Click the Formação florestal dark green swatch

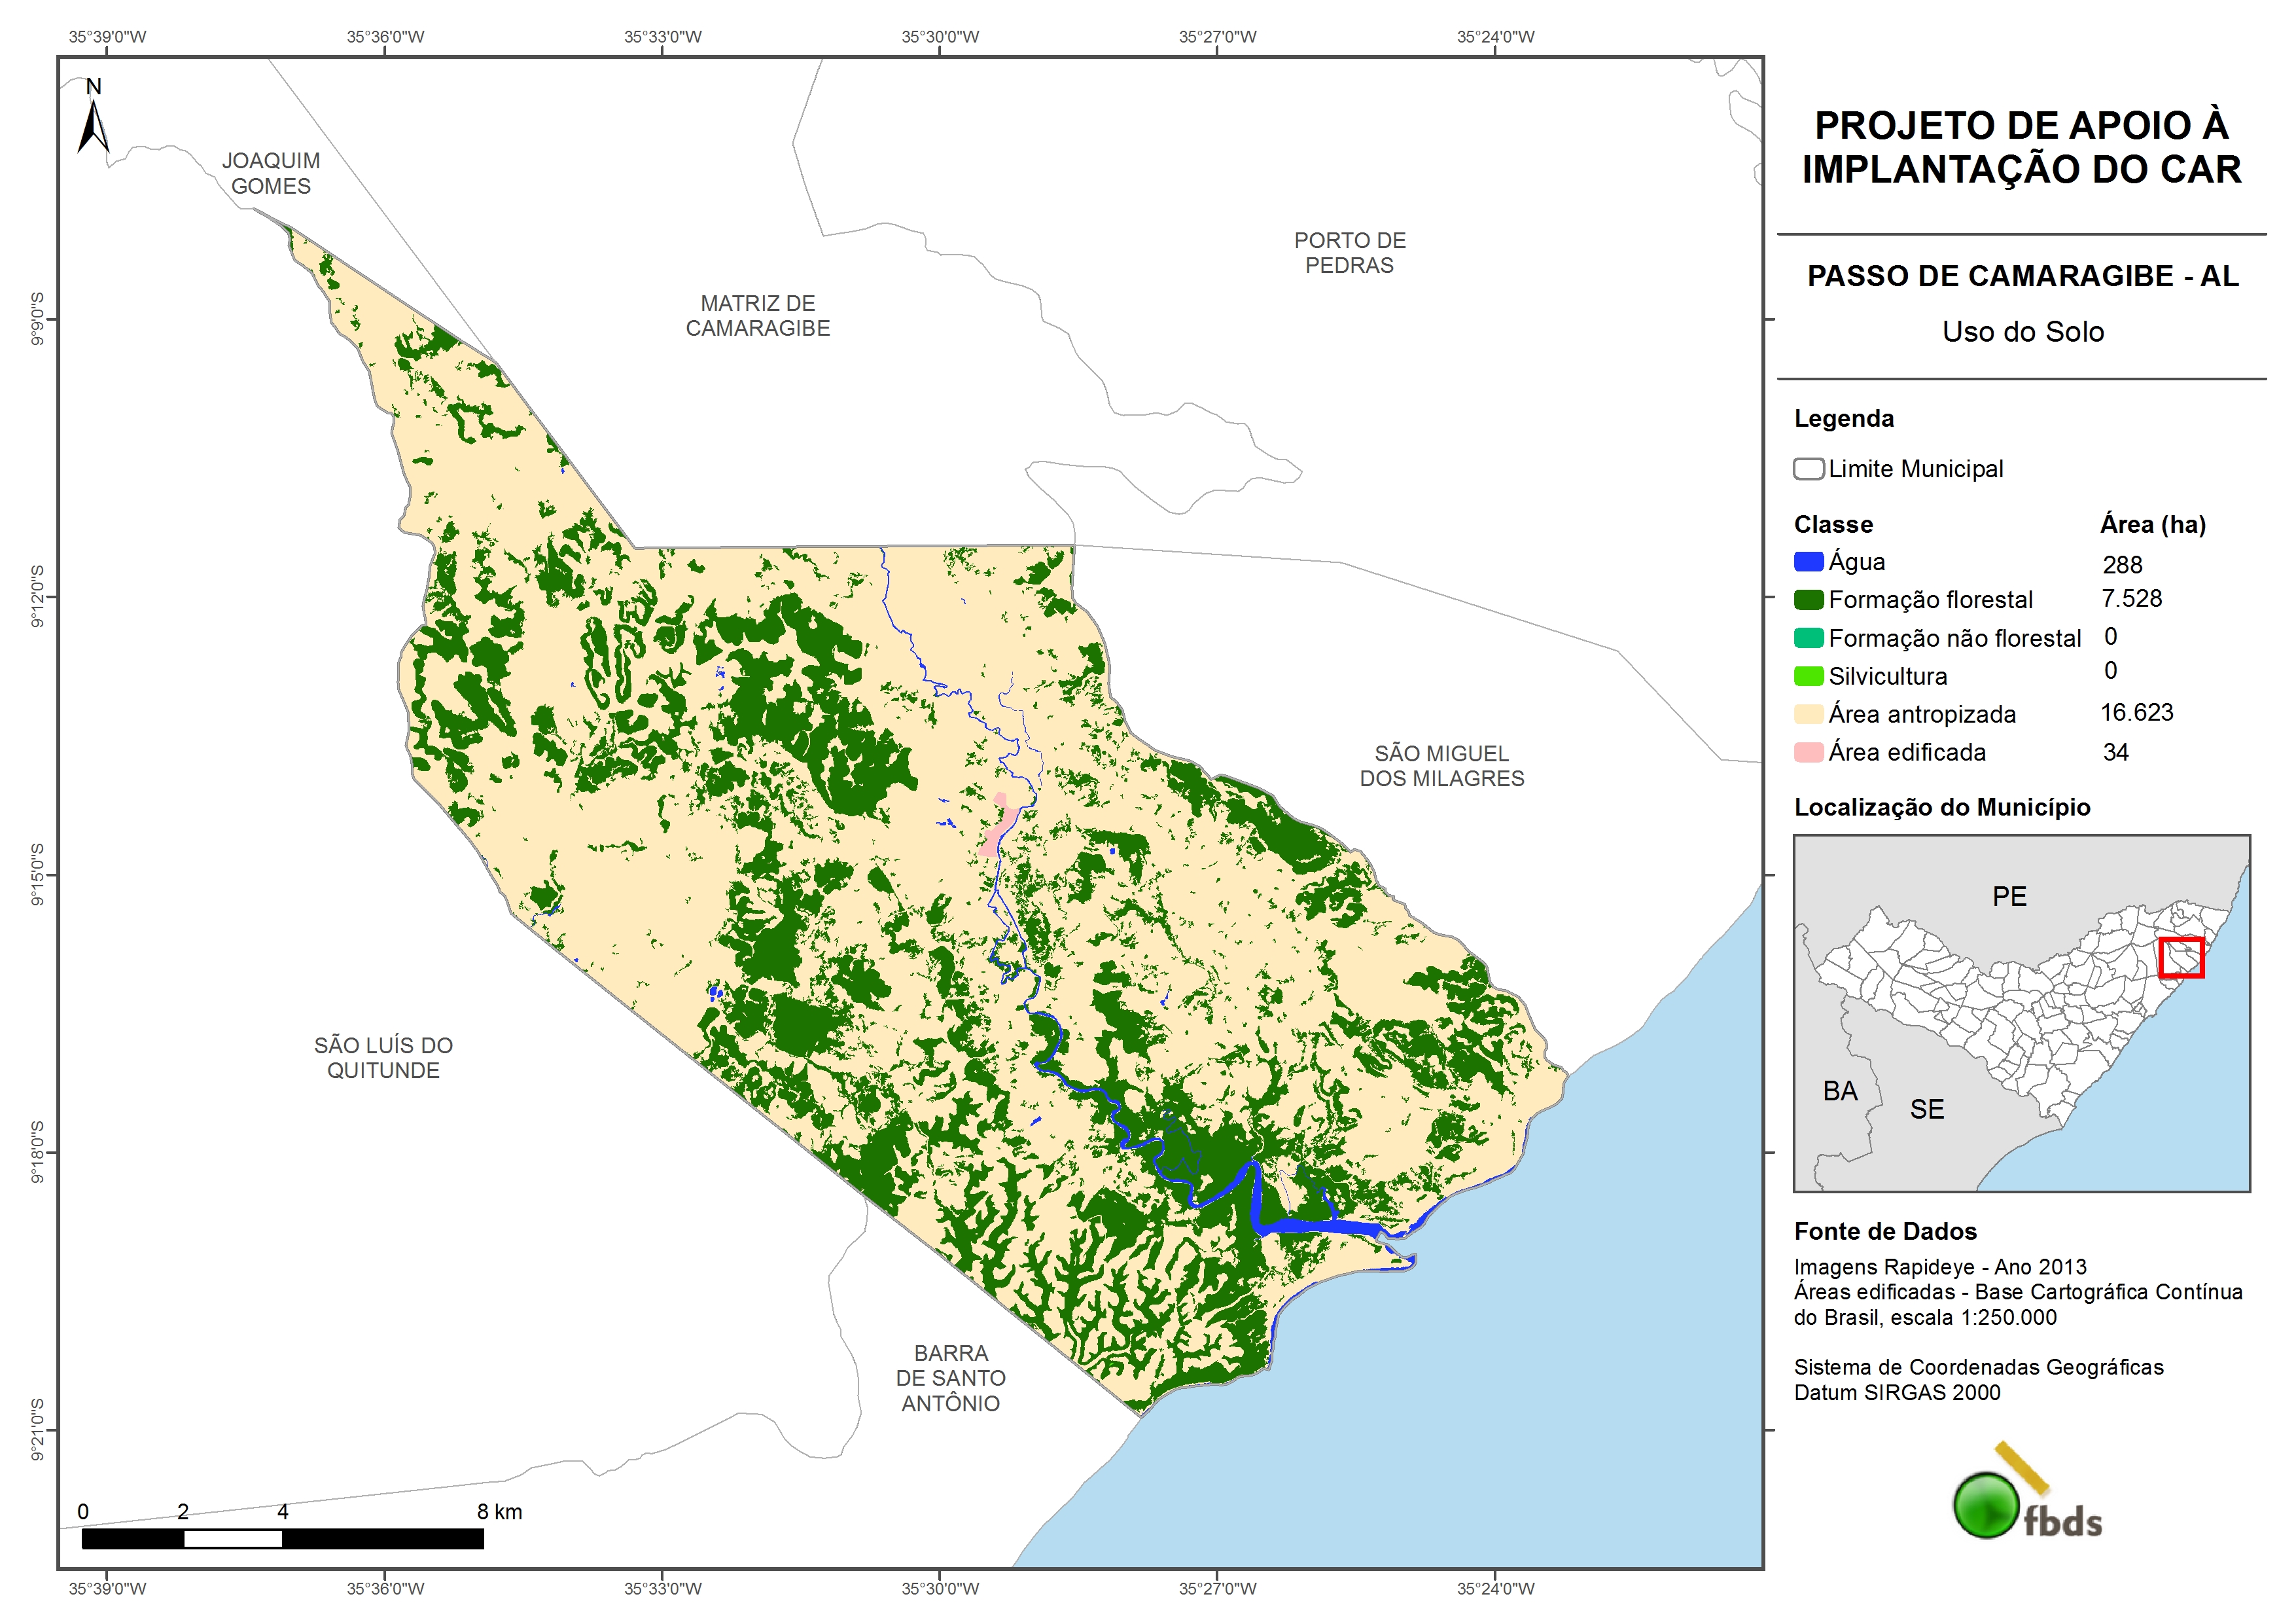point(1808,600)
